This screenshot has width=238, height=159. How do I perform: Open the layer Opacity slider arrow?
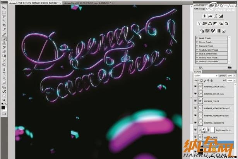click(x=235, y=75)
